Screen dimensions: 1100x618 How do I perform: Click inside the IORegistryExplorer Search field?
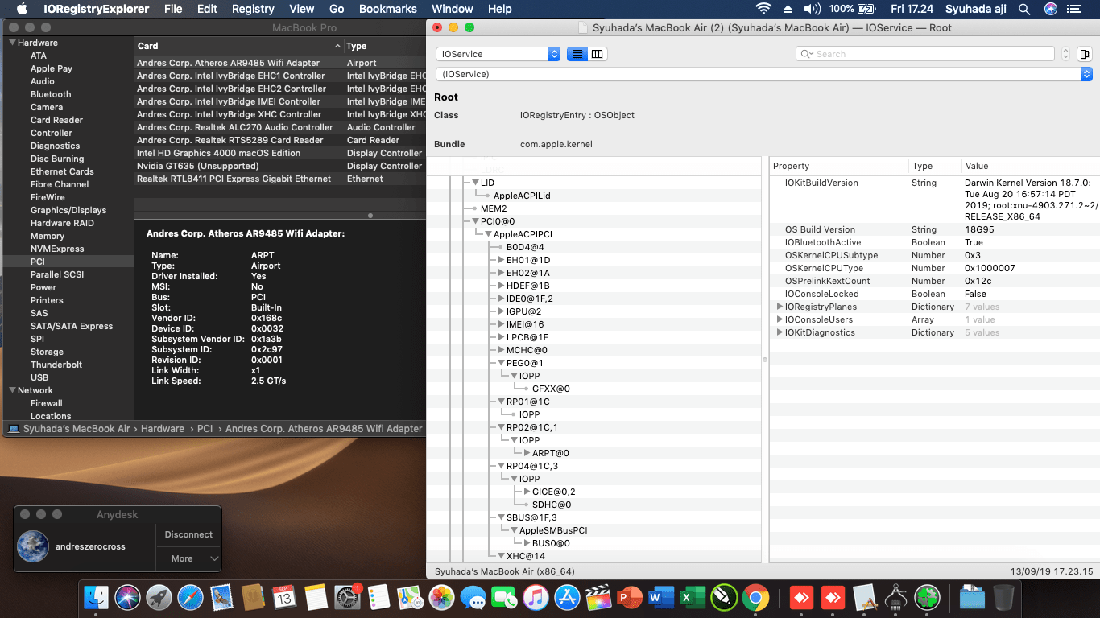(925, 54)
